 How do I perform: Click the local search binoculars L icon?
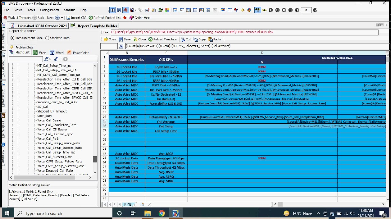[57, 59]
